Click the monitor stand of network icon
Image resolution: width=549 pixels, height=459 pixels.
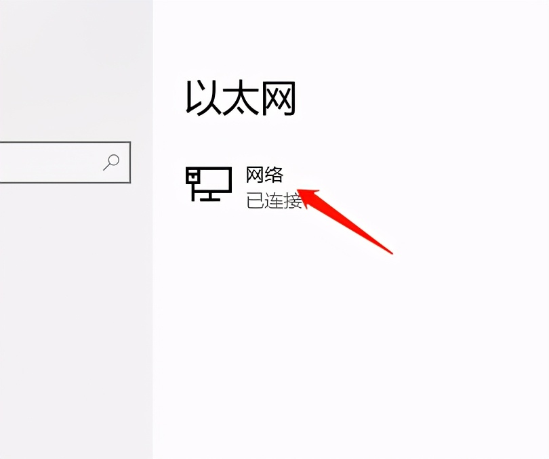point(210,196)
